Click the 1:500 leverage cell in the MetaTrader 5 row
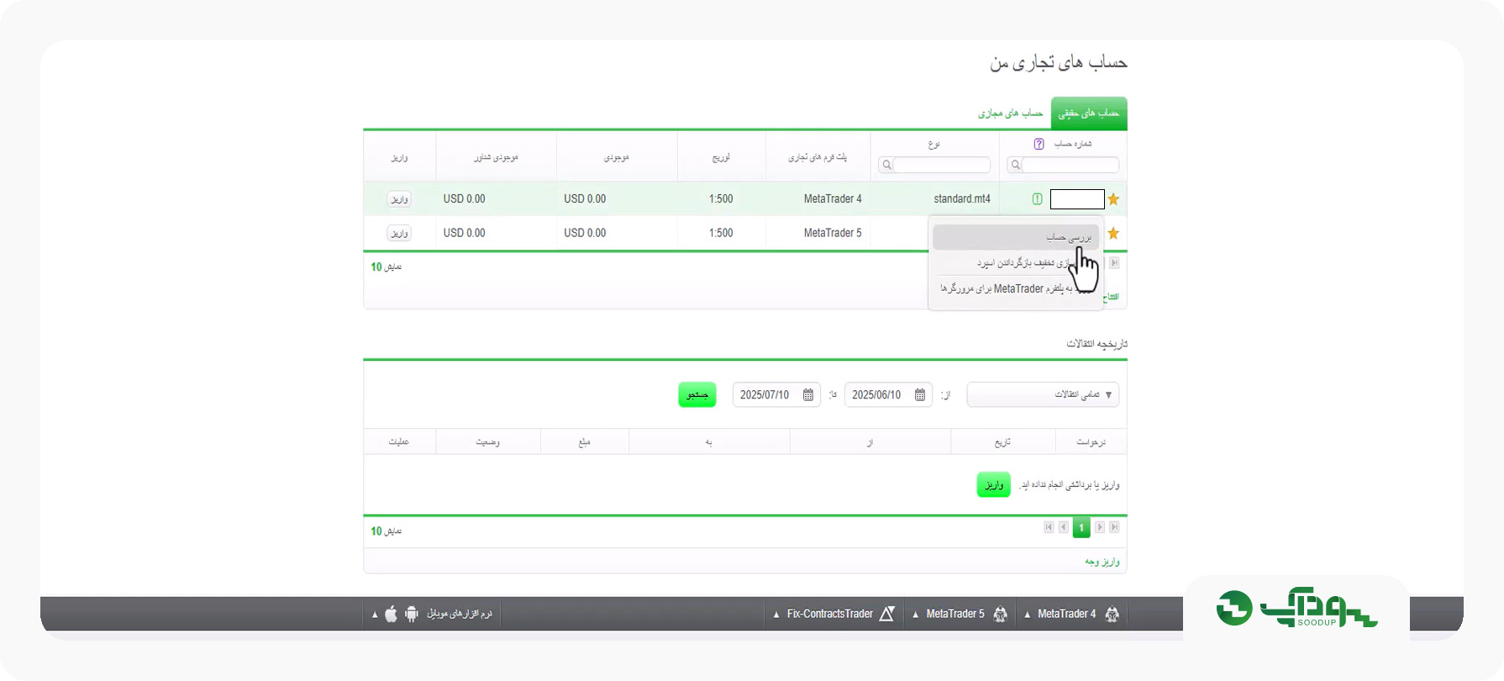 pos(721,233)
